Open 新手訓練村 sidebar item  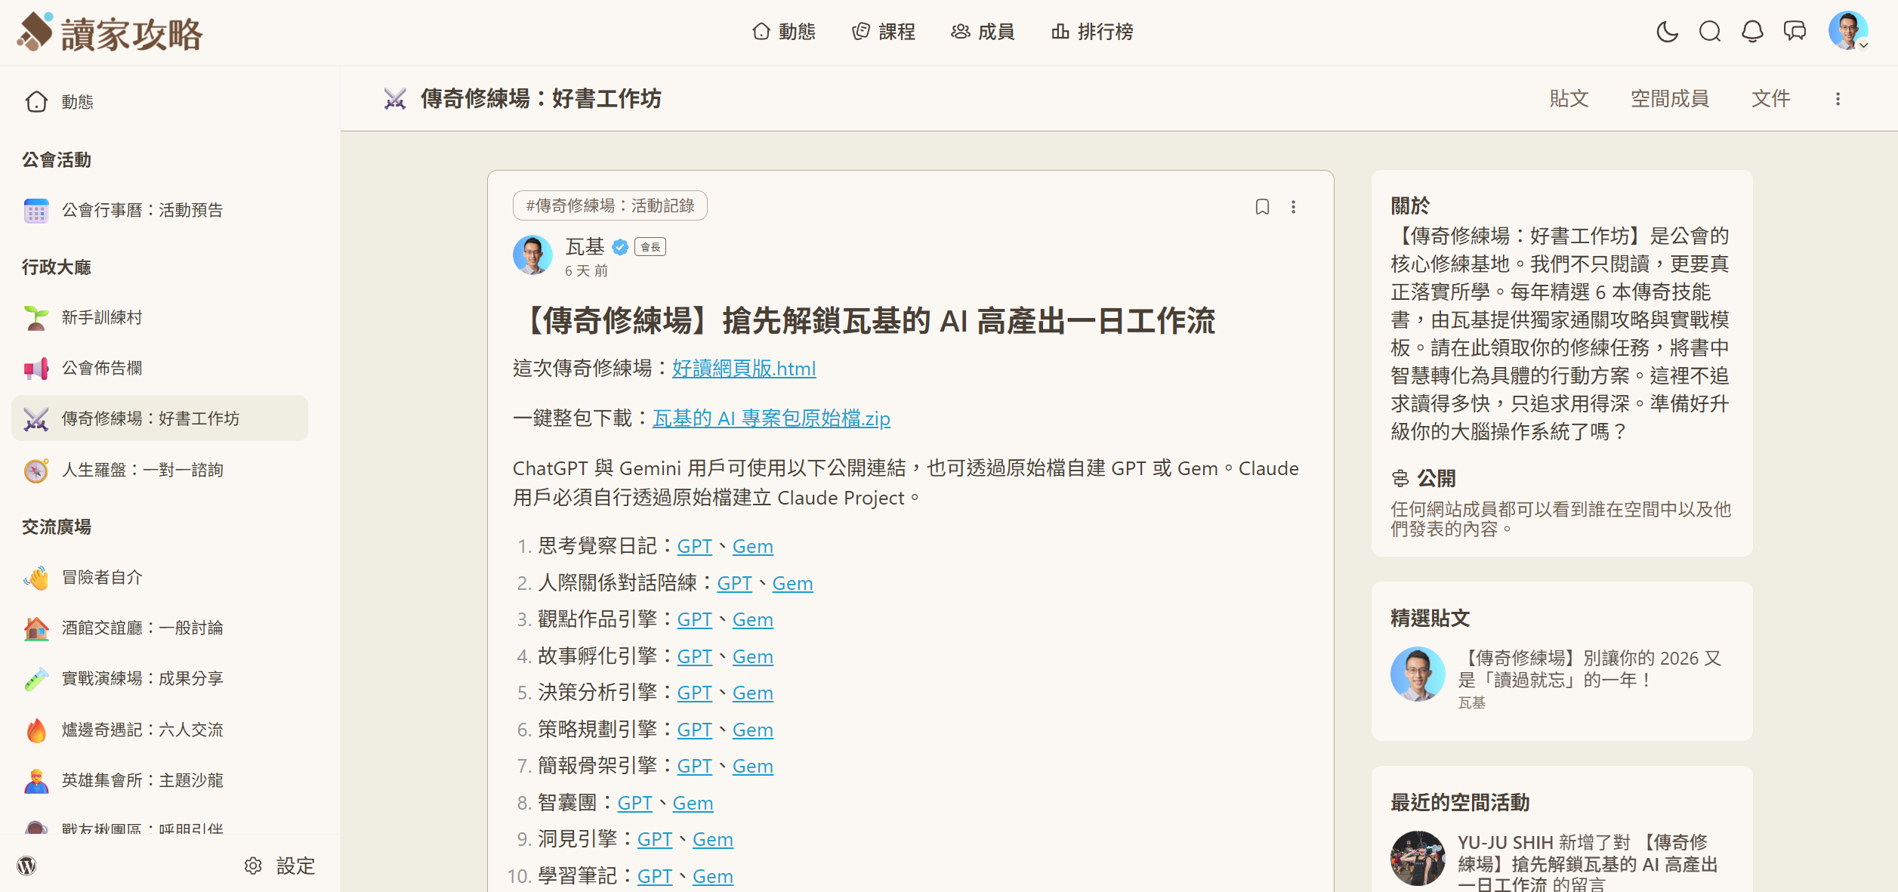[x=160, y=317]
